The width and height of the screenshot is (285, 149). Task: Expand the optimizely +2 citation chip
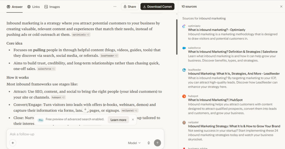(x=81, y=35)
